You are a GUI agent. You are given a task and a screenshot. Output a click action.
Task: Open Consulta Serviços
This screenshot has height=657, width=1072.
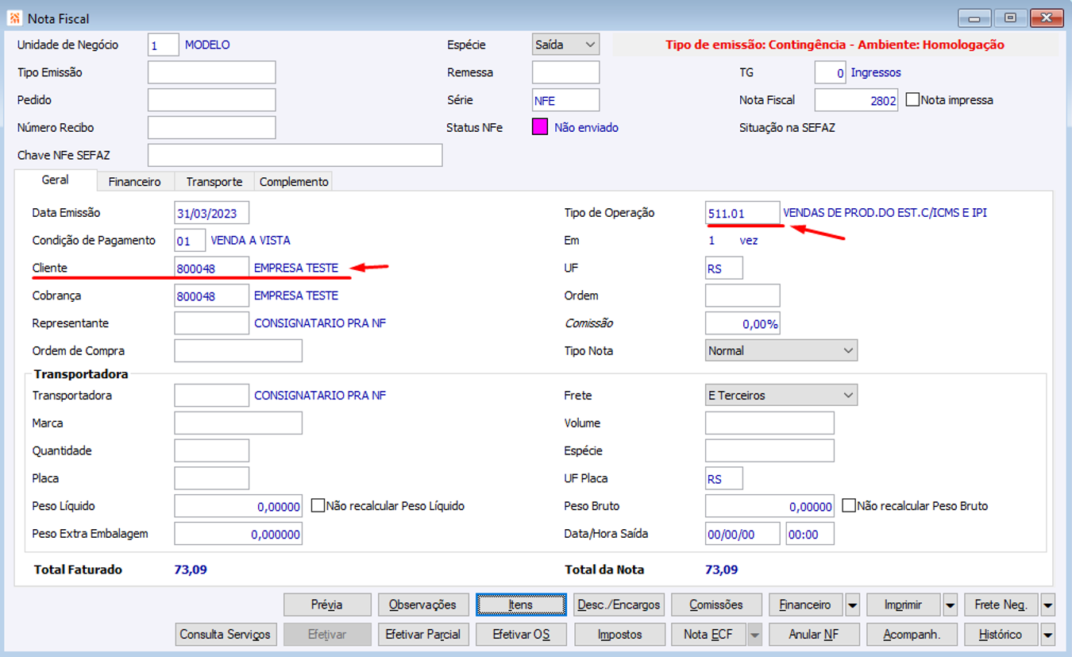tap(226, 635)
